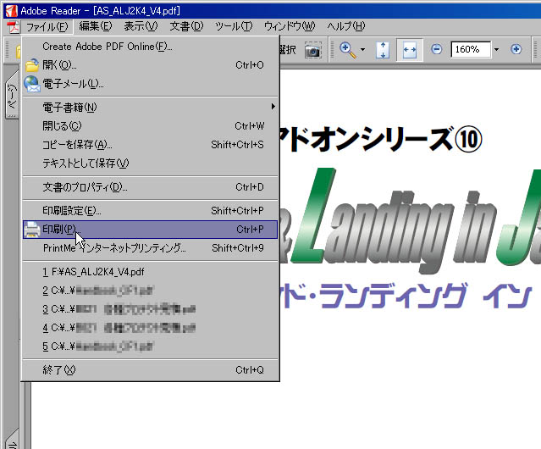Click the fit width icon
Viewport: 541px width, 449px height.
pyautogui.click(x=410, y=50)
